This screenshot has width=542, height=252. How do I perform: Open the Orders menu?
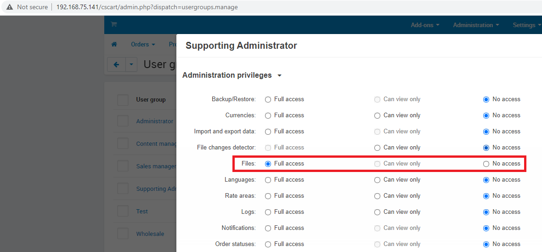point(143,44)
